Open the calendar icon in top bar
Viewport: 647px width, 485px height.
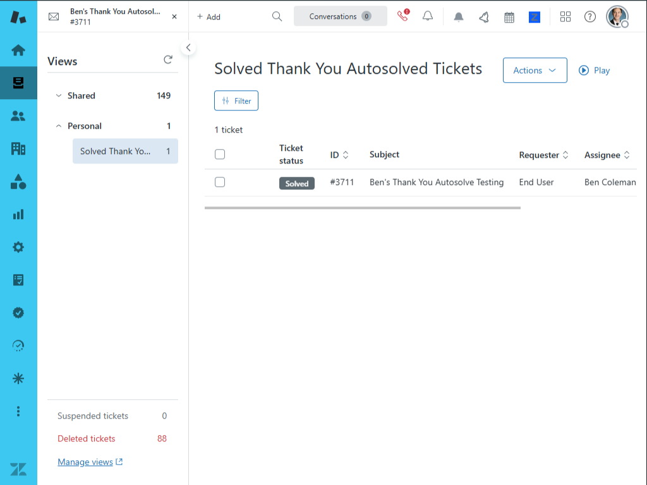[509, 17]
